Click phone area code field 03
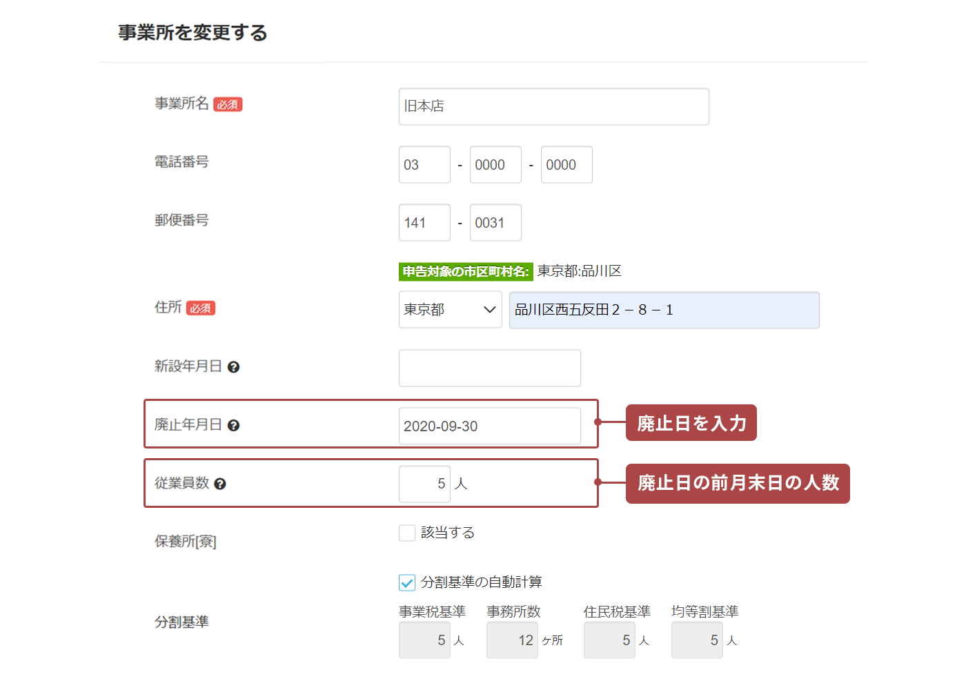 pyautogui.click(x=424, y=164)
